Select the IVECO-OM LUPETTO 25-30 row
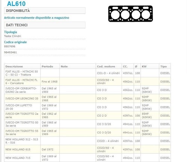The height and width of the screenshot is (162, 187). [88, 107]
